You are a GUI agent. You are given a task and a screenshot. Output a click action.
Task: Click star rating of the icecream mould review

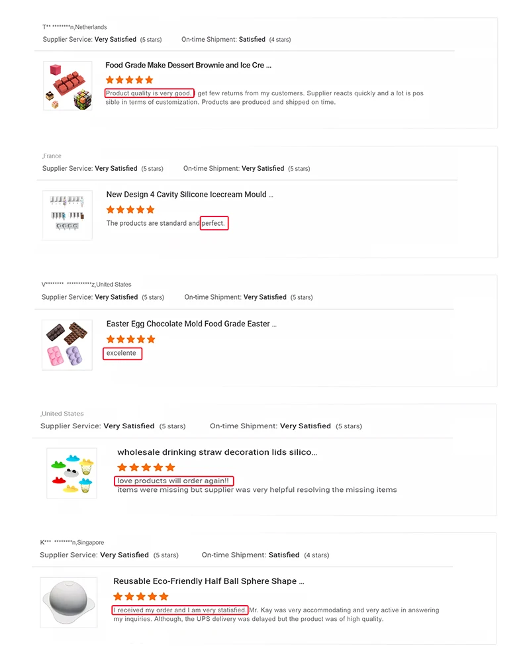pos(130,209)
